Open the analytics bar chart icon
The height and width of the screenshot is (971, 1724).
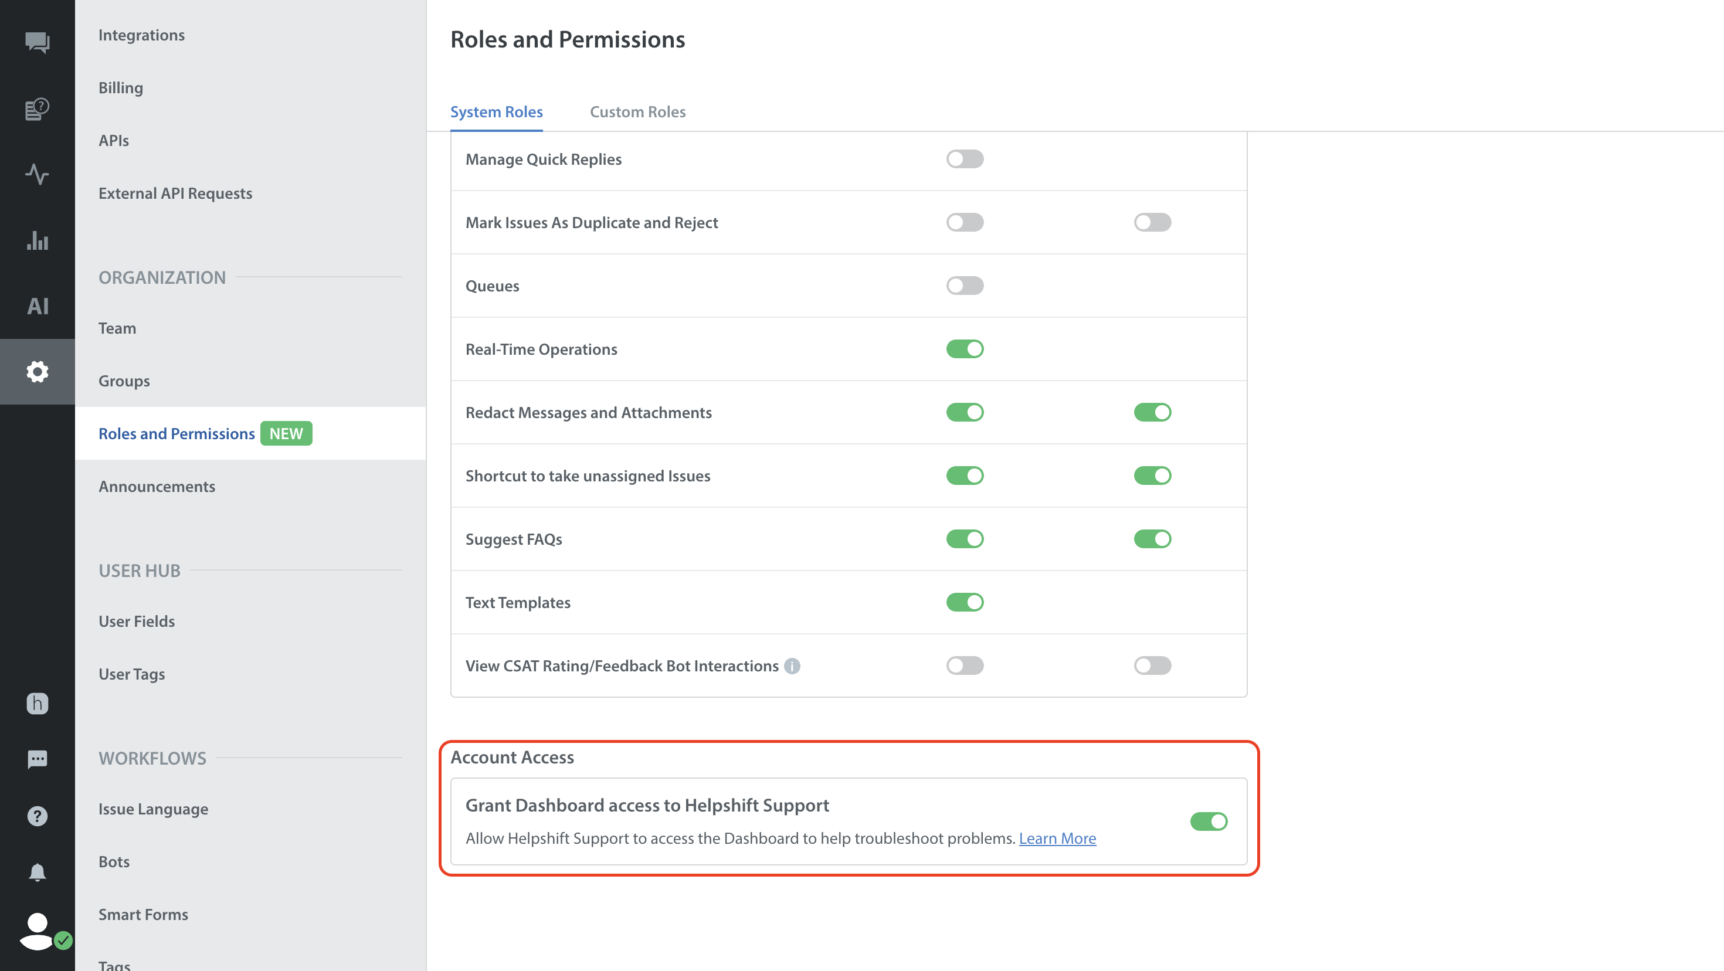pyautogui.click(x=38, y=240)
